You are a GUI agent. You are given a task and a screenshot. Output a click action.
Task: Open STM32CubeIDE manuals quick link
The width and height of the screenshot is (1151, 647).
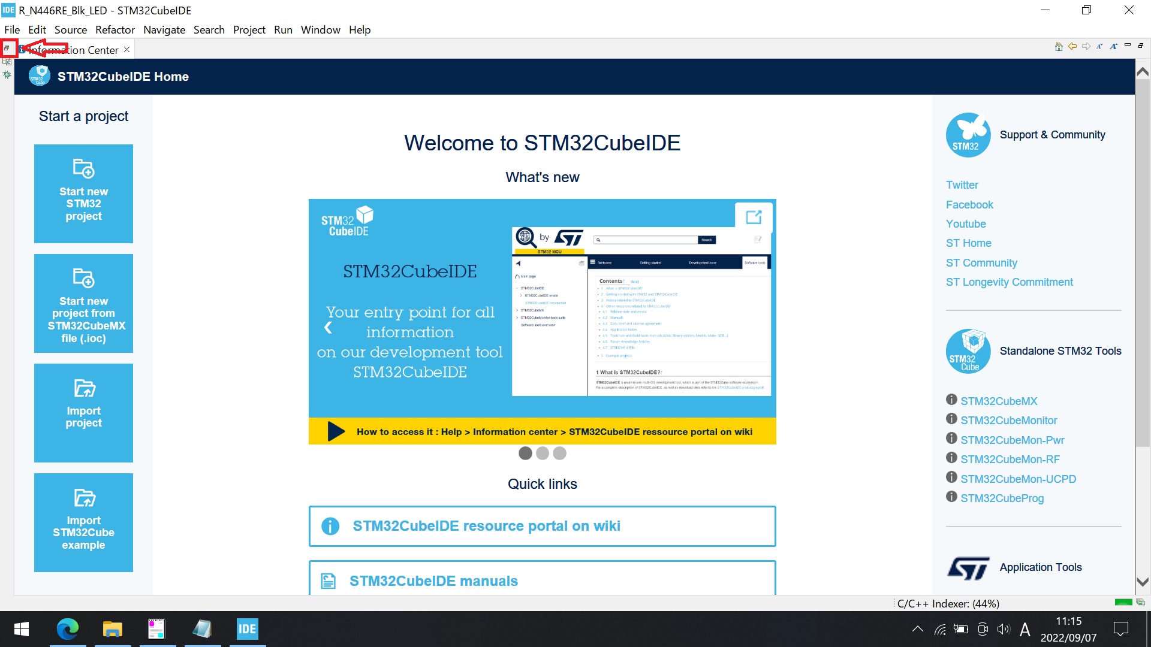542,579
